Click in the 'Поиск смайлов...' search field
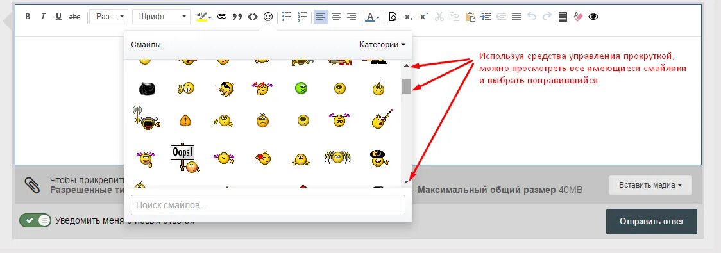This screenshot has width=721, height=253. tap(267, 205)
